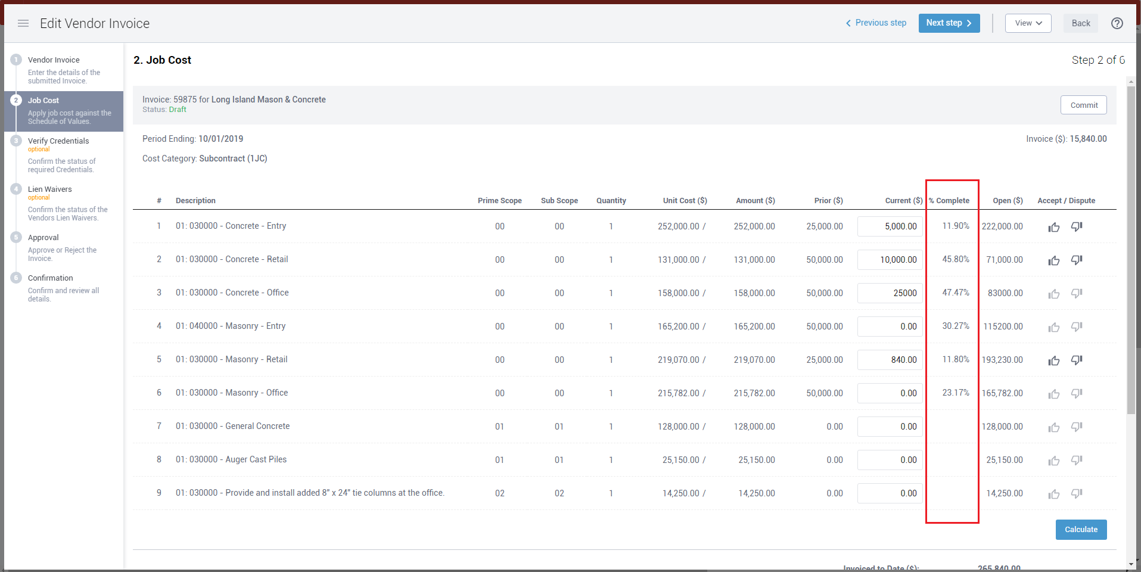Viewport: 1141px width, 572px height.
Task: Select the Lien Waivers step
Action: point(50,189)
